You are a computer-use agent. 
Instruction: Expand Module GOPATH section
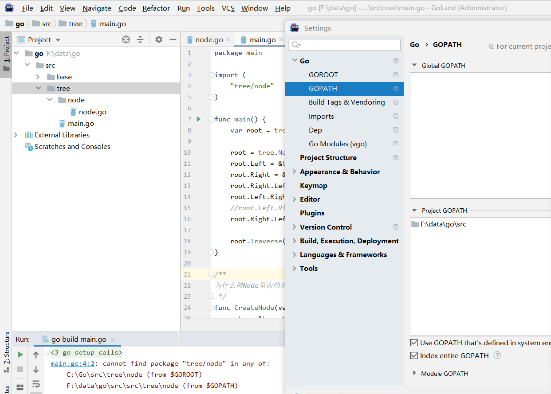[415, 373]
